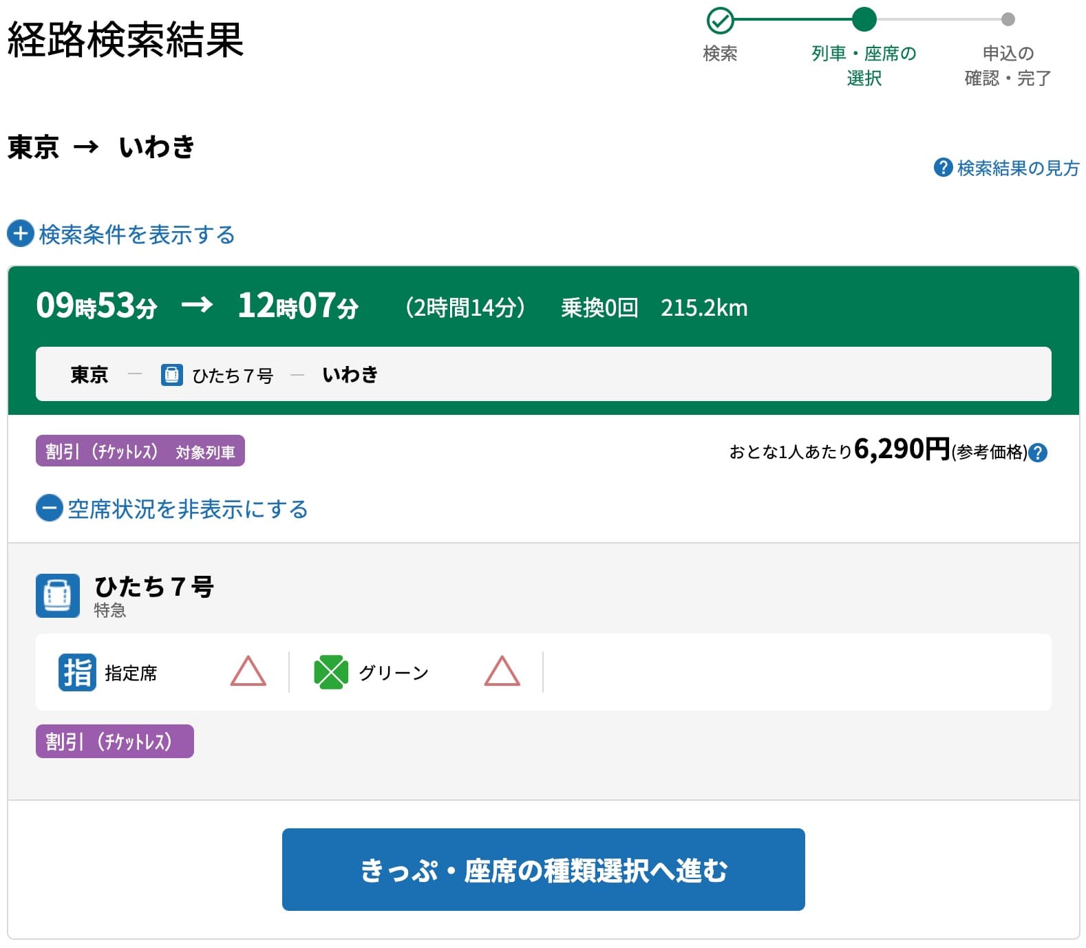Click the green clover グリーン car icon
Viewport: 1086px width, 948px height.
click(x=331, y=672)
